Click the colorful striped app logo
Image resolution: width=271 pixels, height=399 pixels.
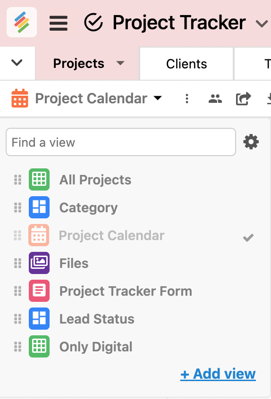(22, 22)
